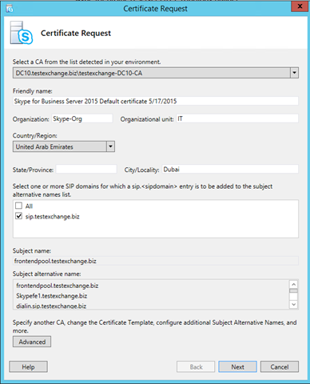This screenshot has height=384, width=310.
Task: Select Skypefe1.testexchange.biz in the list
Action: pyautogui.click(x=52, y=296)
